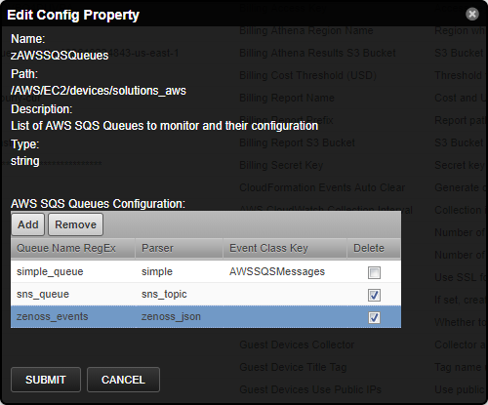
Task: Click the SQS Queues description text
Action: point(164,126)
